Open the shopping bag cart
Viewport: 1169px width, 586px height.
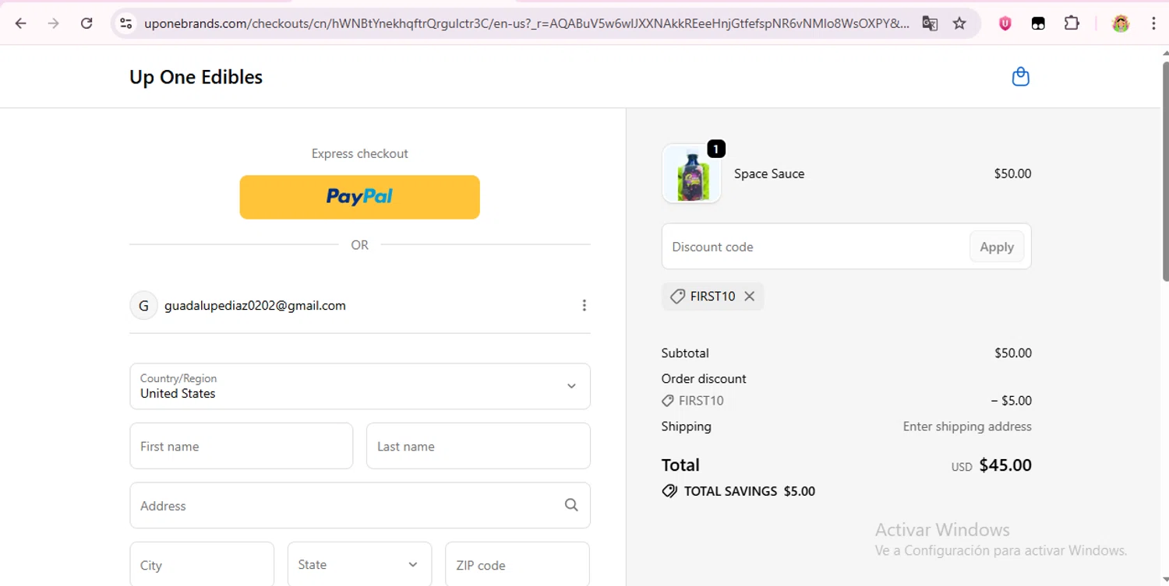point(1020,76)
